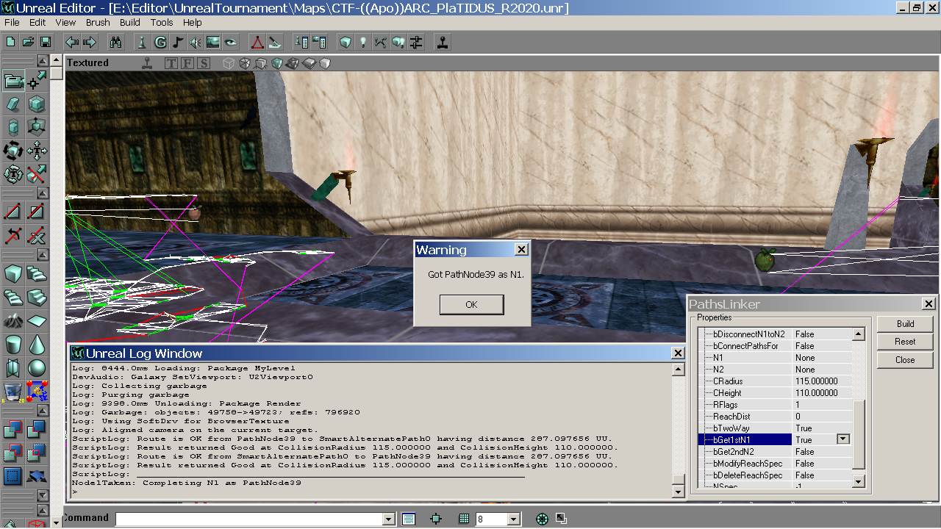
Task: Toggle realtime preview joystick in viewport bar
Action: 148,63
